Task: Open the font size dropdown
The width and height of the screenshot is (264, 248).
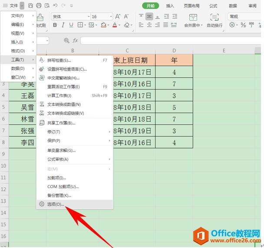Action: [x=111, y=17]
